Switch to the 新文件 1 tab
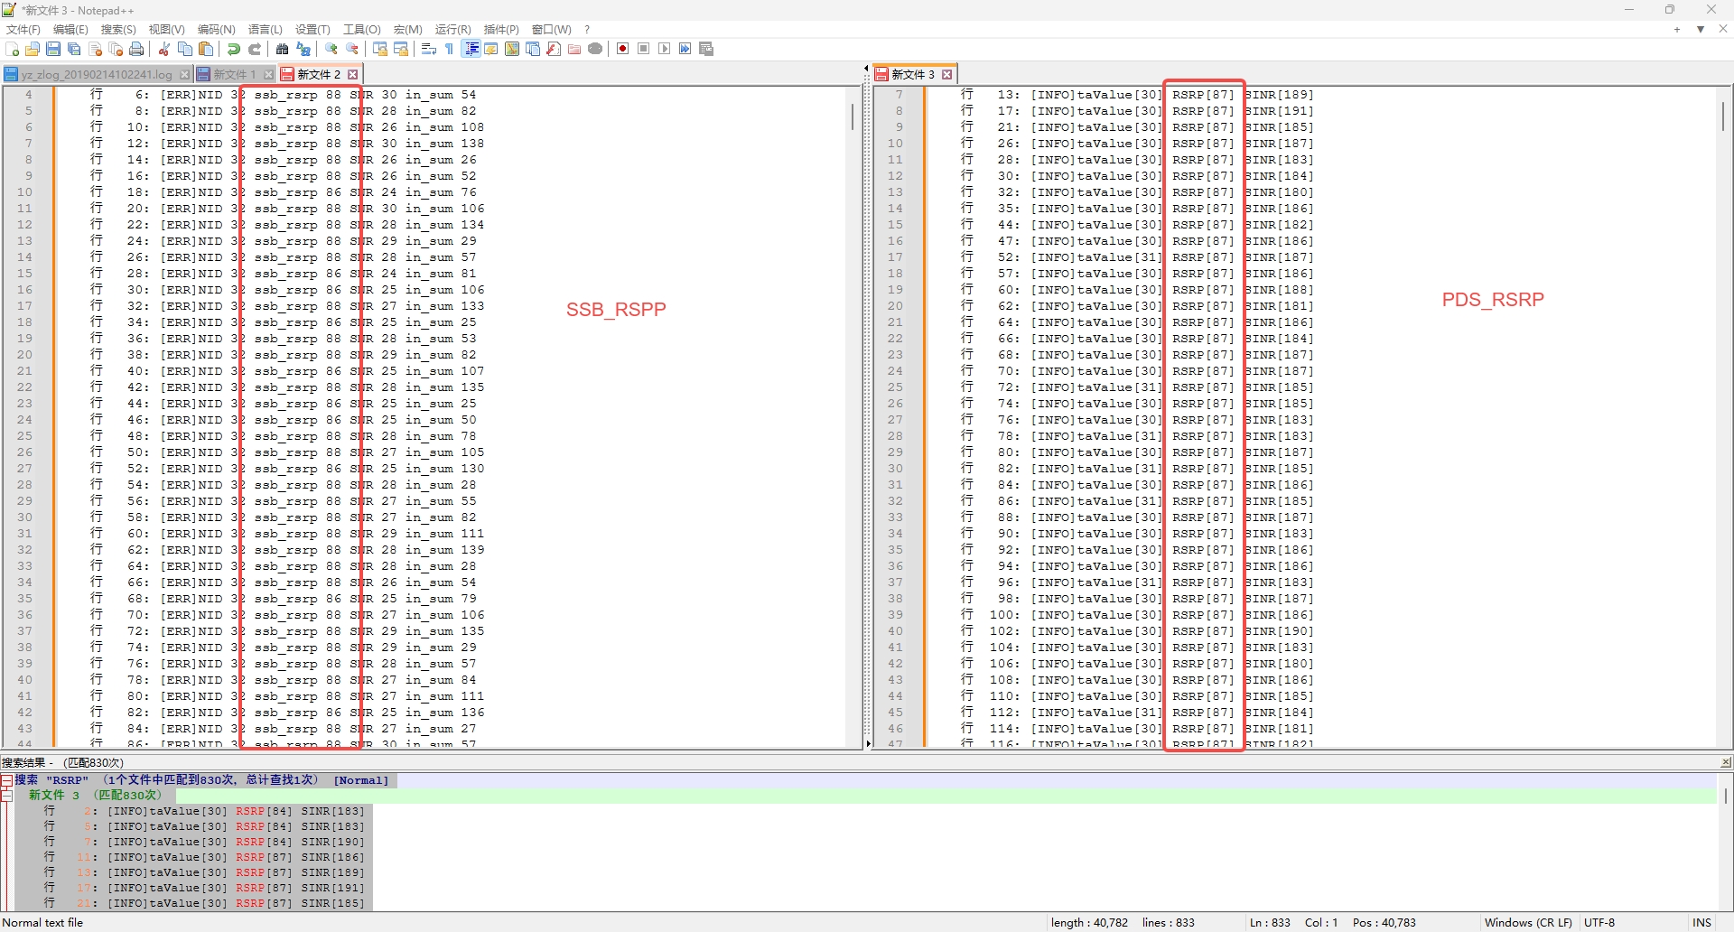The image size is (1734, 932). 234,74
